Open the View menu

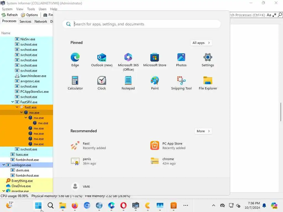20,9
